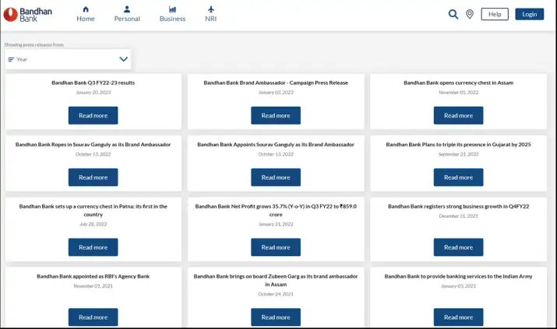
Task: Read more on strong business growth Q4FY22
Action: point(458,247)
